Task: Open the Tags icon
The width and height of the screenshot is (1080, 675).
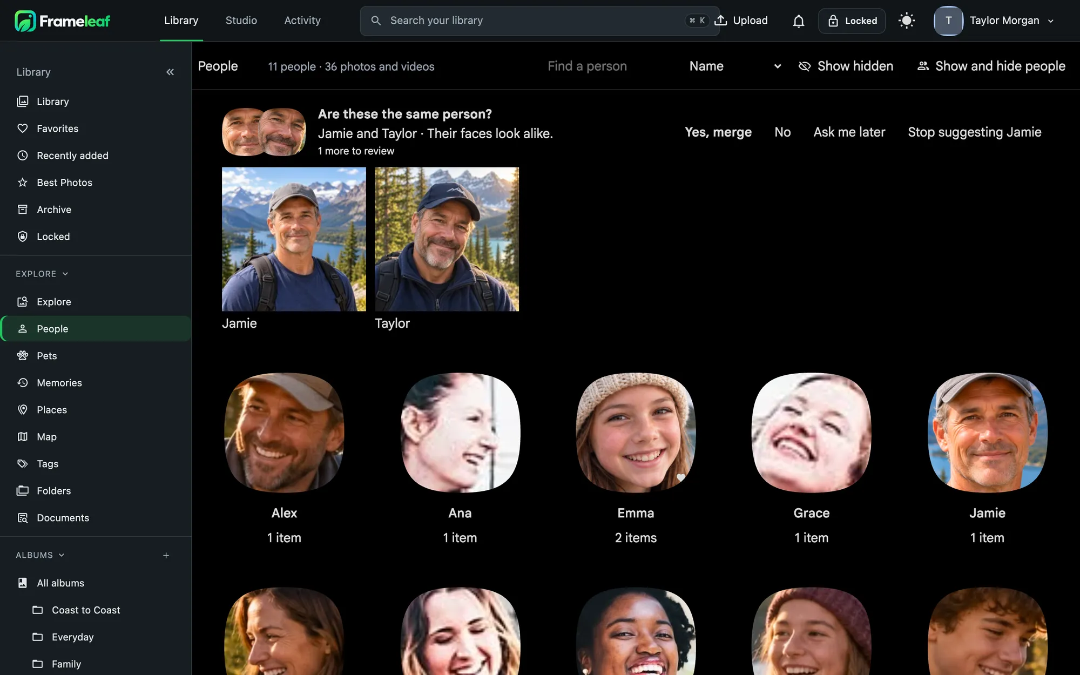Action: coord(23,464)
